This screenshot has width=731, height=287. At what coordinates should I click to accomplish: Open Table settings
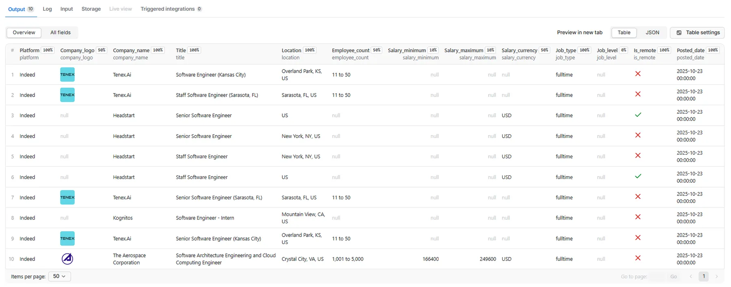(x=697, y=32)
